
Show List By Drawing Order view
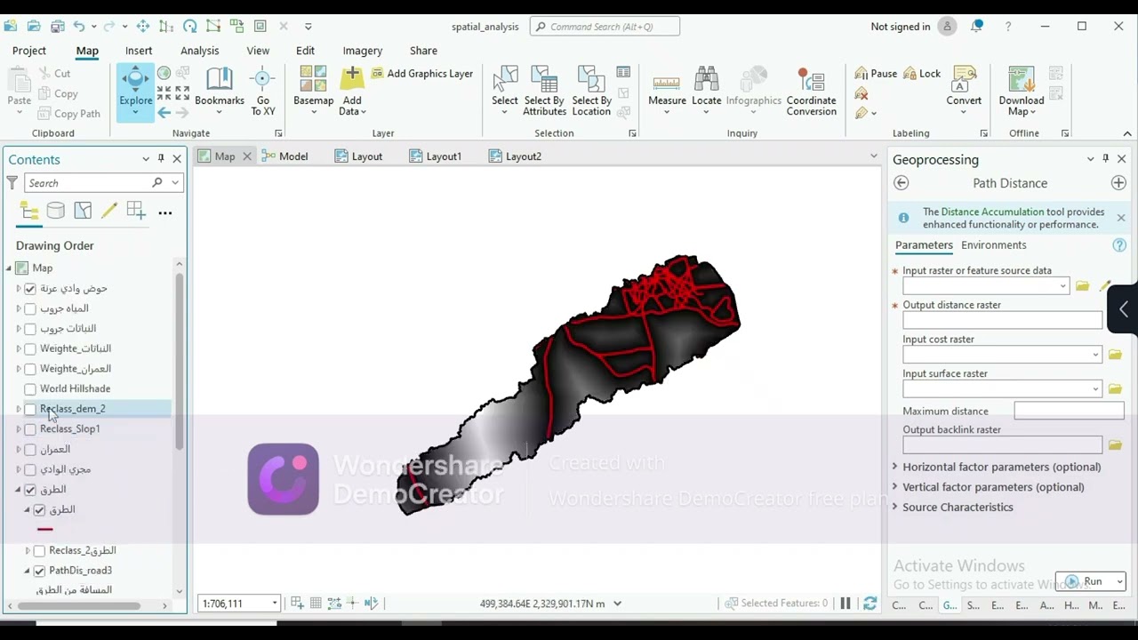tap(29, 212)
